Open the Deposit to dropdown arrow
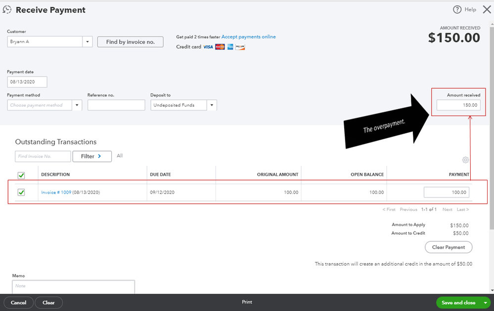This screenshot has width=494, height=311. pyautogui.click(x=212, y=105)
